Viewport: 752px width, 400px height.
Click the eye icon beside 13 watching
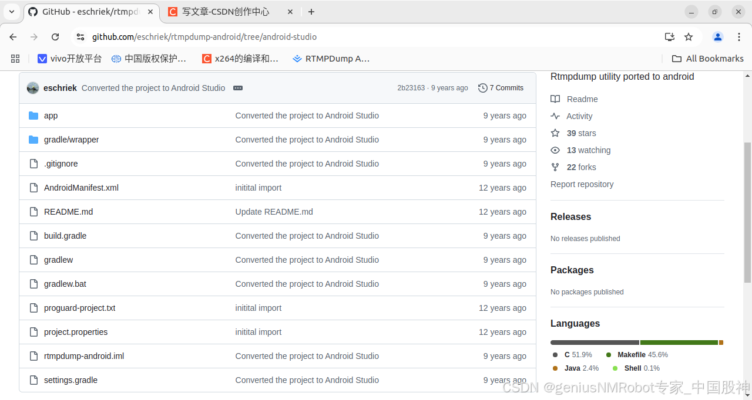pos(555,150)
